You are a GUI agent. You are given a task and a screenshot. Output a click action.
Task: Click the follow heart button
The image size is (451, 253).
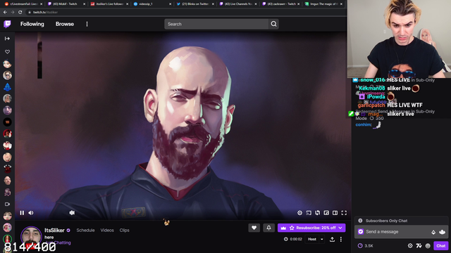click(254, 228)
